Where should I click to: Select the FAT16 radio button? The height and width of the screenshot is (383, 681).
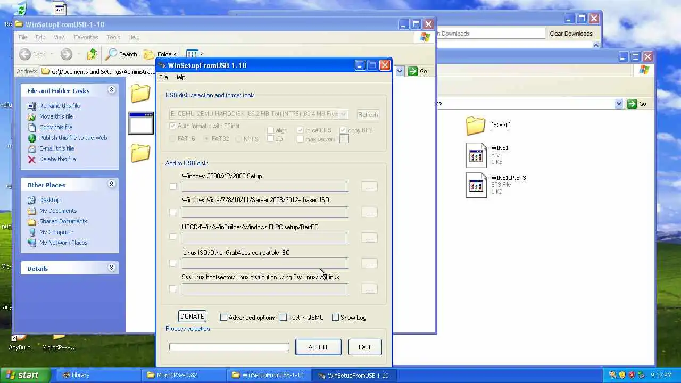[172, 139]
